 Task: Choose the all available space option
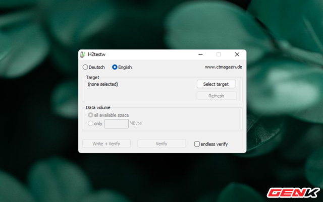click(x=91, y=115)
